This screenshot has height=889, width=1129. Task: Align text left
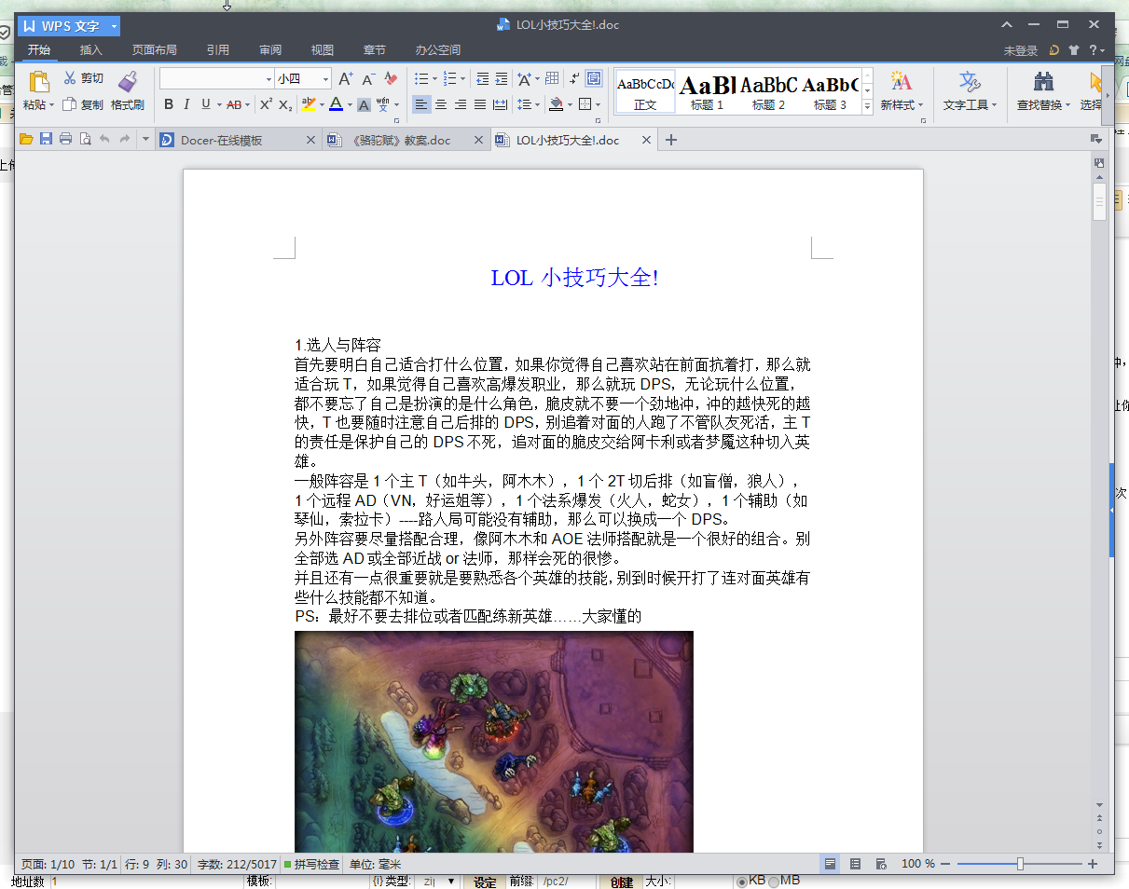[421, 104]
